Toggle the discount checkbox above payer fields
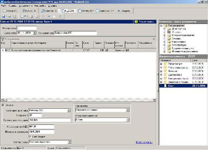 (x=3, y=105)
